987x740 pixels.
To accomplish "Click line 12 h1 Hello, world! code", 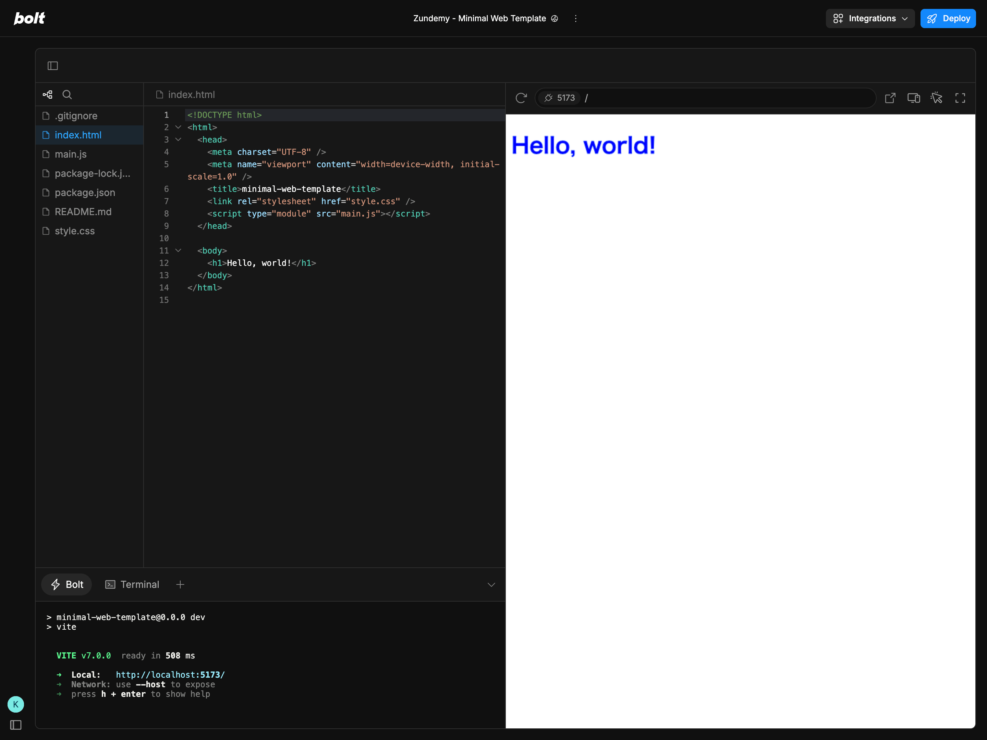I will point(261,263).
